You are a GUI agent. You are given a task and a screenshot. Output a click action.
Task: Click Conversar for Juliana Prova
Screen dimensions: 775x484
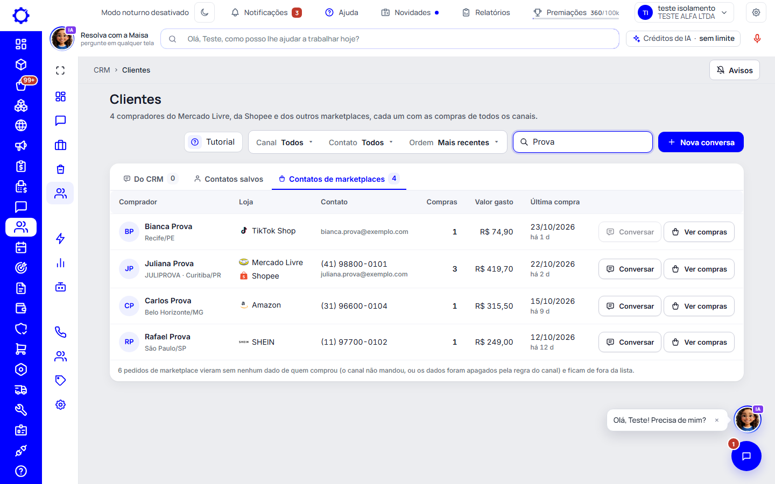point(630,269)
